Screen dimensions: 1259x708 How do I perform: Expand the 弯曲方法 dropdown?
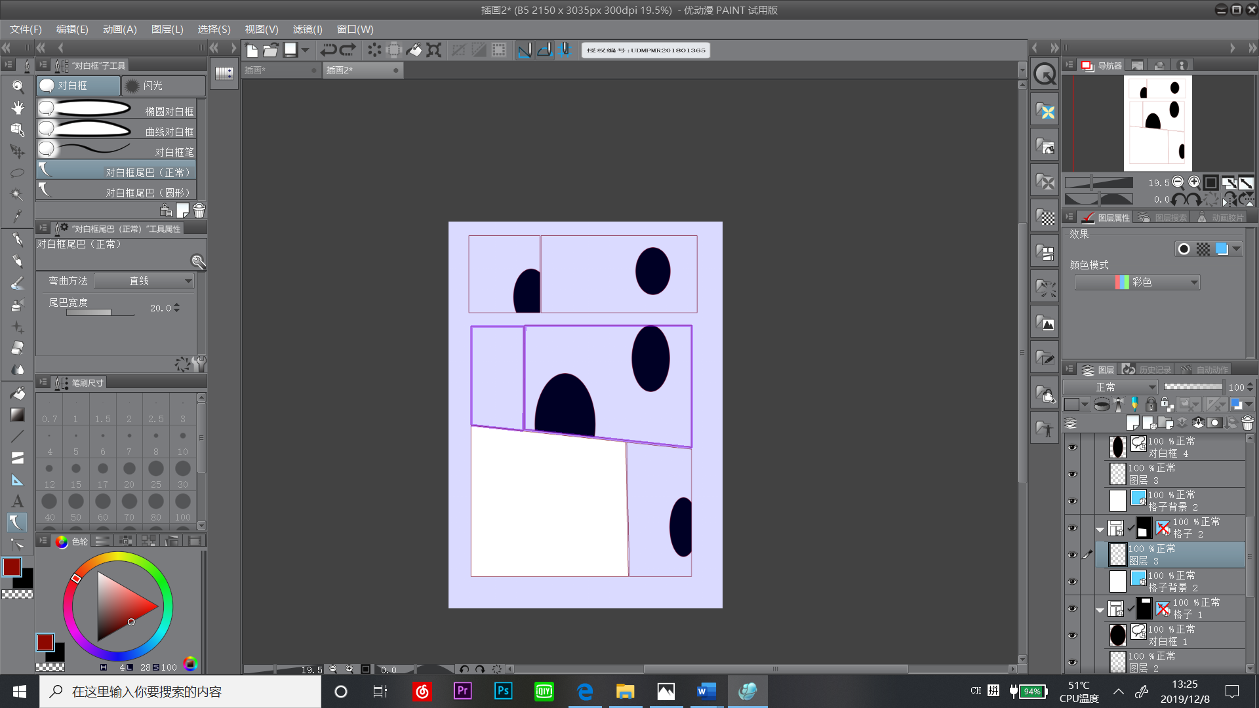(x=186, y=280)
